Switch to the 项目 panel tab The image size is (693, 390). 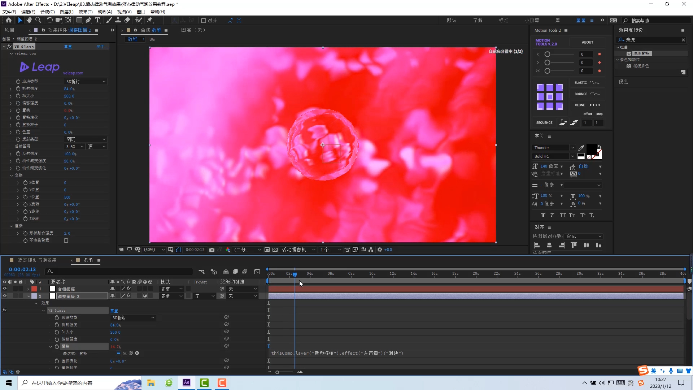[x=9, y=30]
